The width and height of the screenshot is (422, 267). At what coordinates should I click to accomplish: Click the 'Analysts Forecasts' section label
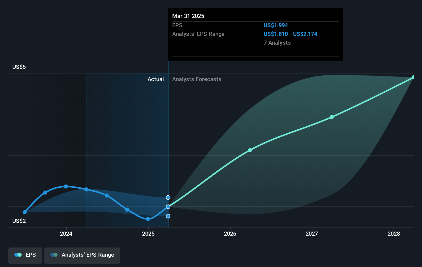[197, 79]
